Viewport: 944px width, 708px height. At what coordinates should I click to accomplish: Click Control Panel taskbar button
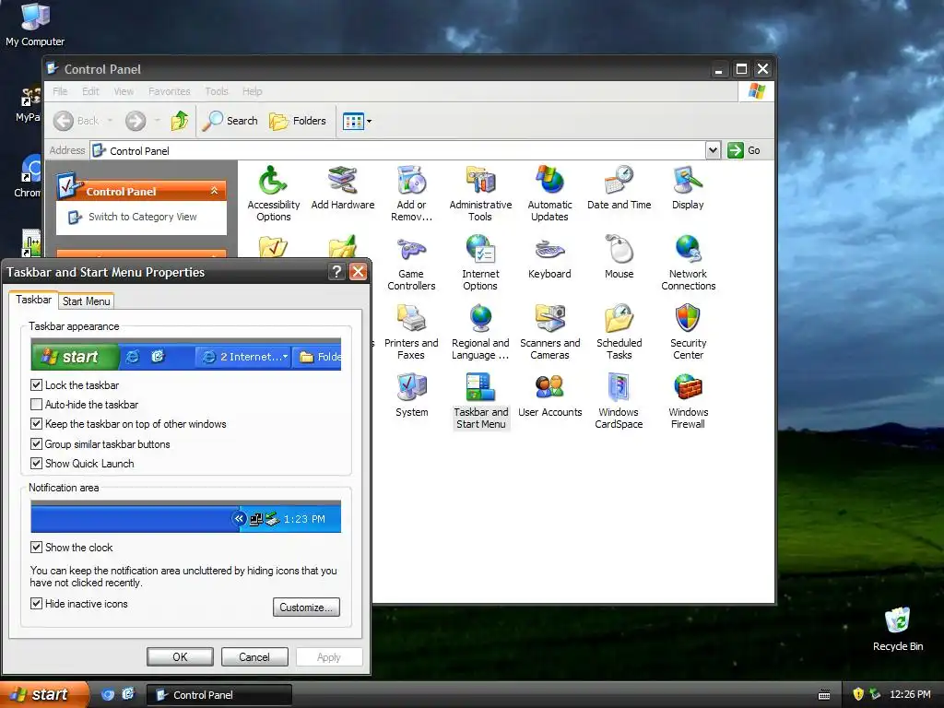pyautogui.click(x=219, y=695)
